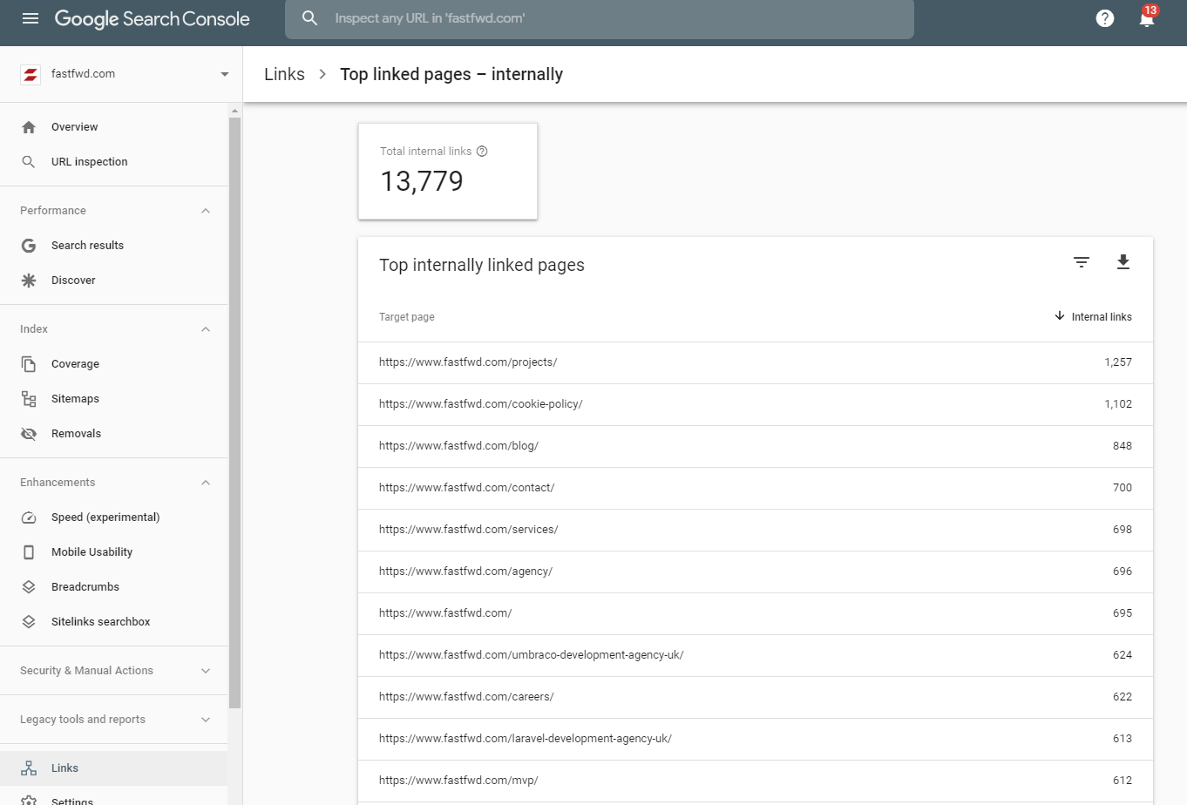Click the sidebar vertical scrollbar

(234, 414)
